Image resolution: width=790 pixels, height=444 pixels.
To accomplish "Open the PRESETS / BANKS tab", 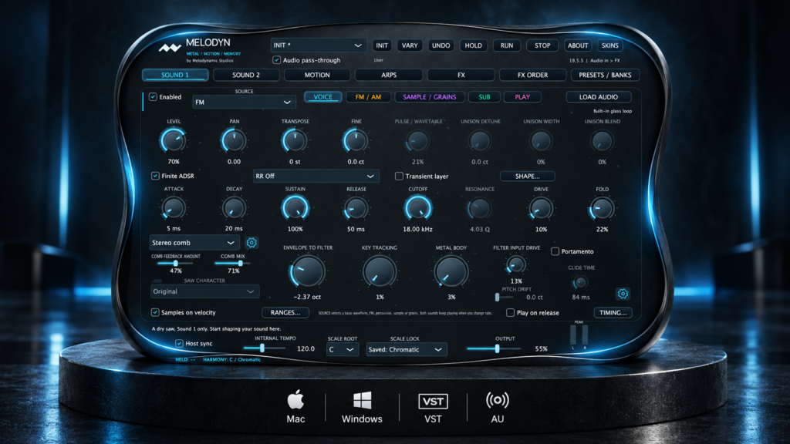I will pos(605,75).
